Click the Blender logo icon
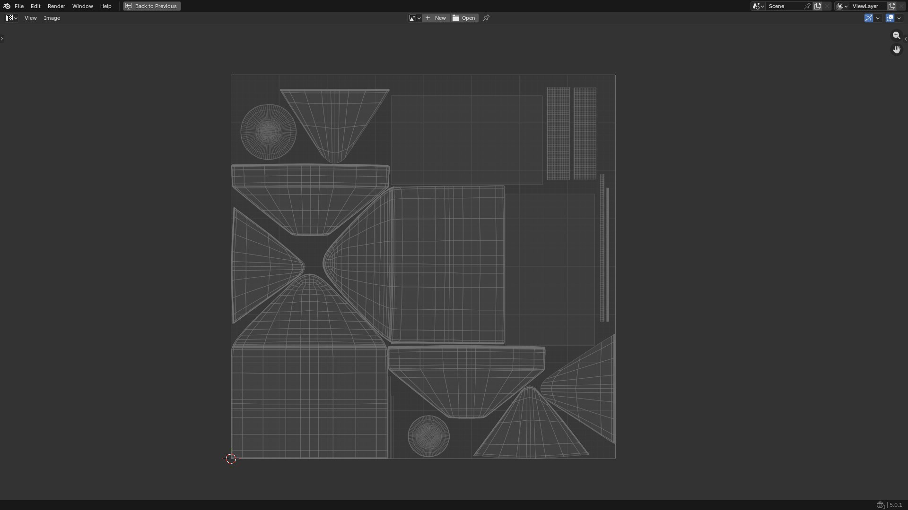This screenshot has height=510, width=908. coord(7,6)
